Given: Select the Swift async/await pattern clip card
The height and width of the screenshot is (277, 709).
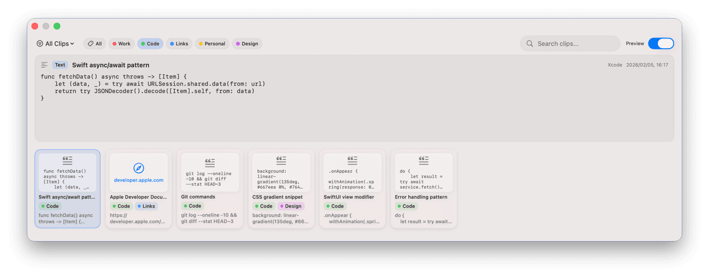Looking at the screenshot, I should pos(67,188).
